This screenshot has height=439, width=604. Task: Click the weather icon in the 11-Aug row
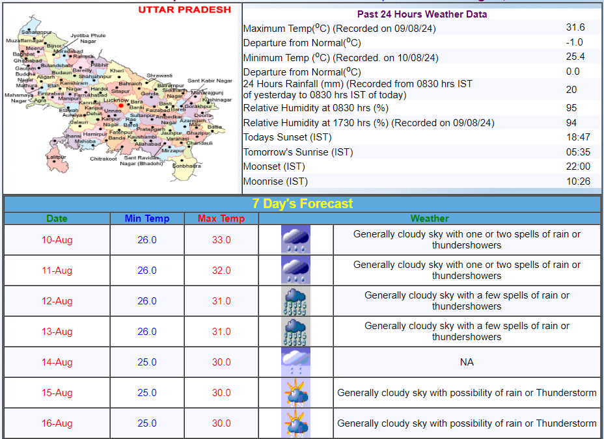(295, 270)
